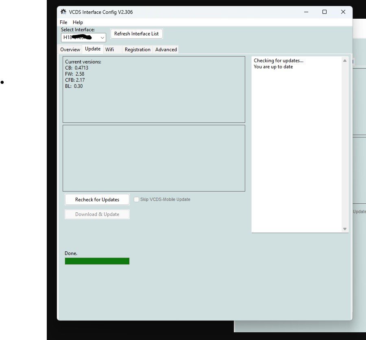Viewport: 366px width, 340px height.
Task: Click the 'You are up to date' message
Action: 273,67
